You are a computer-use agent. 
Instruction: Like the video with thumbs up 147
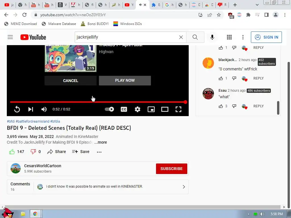tap(16, 152)
